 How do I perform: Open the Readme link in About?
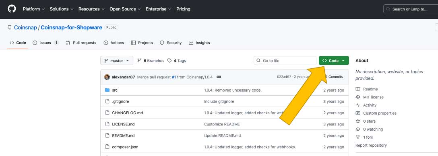click(x=367, y=89)
